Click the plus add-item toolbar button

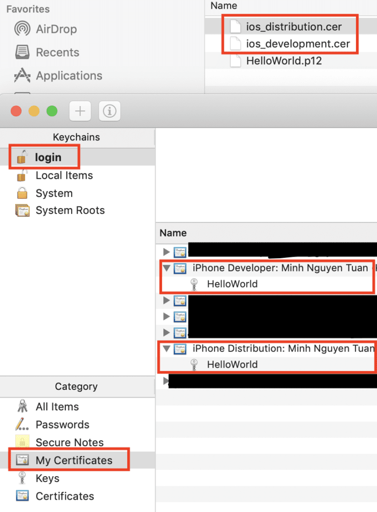(x=80, y=111)
